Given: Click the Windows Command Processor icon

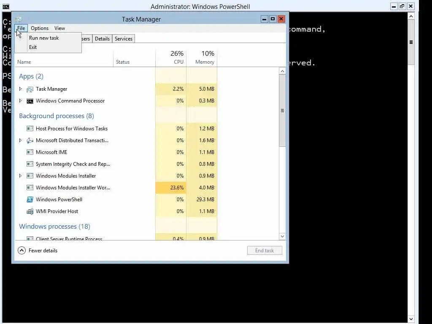Looking at the screenshot, I should [x=30, y=101].
